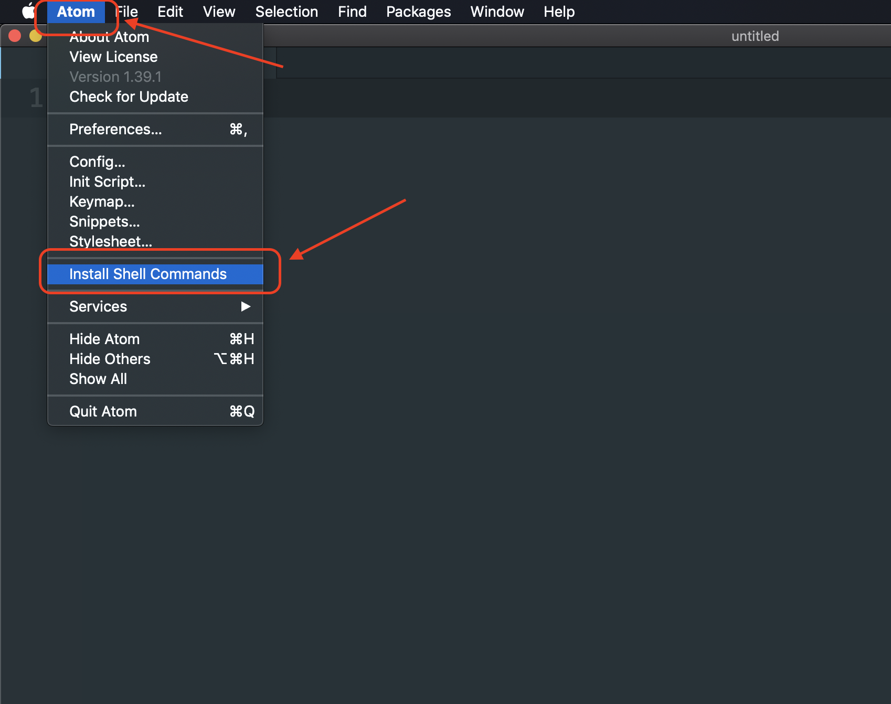
Task: Choose the Keymap... menu item
Action: coord(102,201)
